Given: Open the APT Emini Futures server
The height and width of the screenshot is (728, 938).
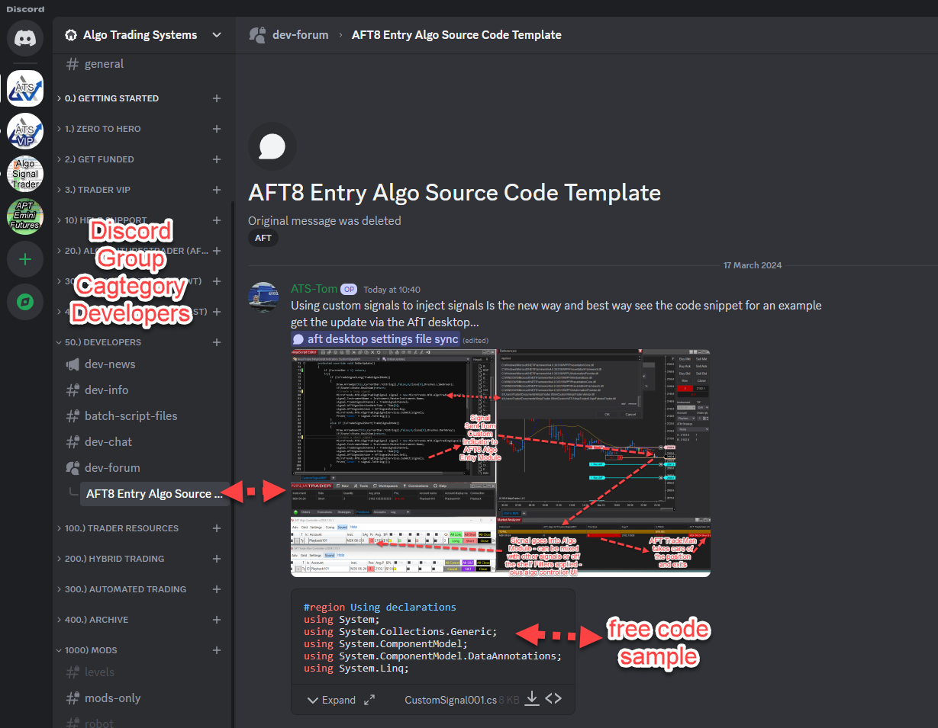Looking at the screenshot, I should click(24, 216).
